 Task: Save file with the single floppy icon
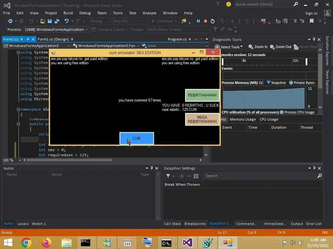click(50, 21)
